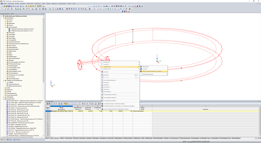Image resolution: width=261 pixels, height=143 pixels.
Task: Select RF-STAHL EC3 module in the tree
Action: coord(21,104)
